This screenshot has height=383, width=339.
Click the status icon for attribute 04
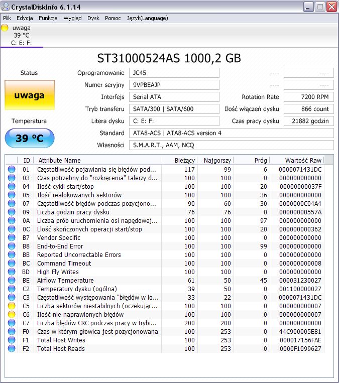pos(12,186)
